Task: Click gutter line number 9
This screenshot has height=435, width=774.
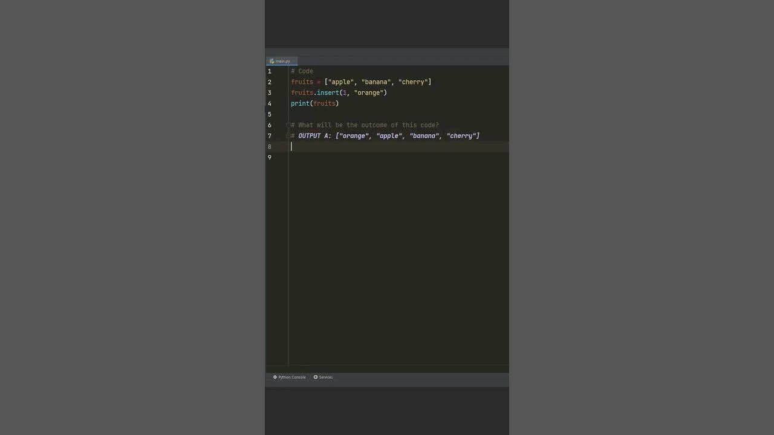Action: click(x=270, y=158)
